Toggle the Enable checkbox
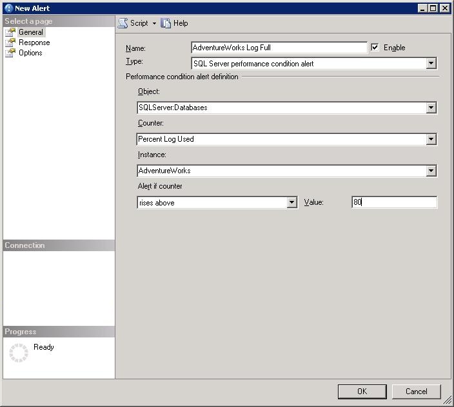Viewport: 454px width, 407px height. click(x=375, y=47)
